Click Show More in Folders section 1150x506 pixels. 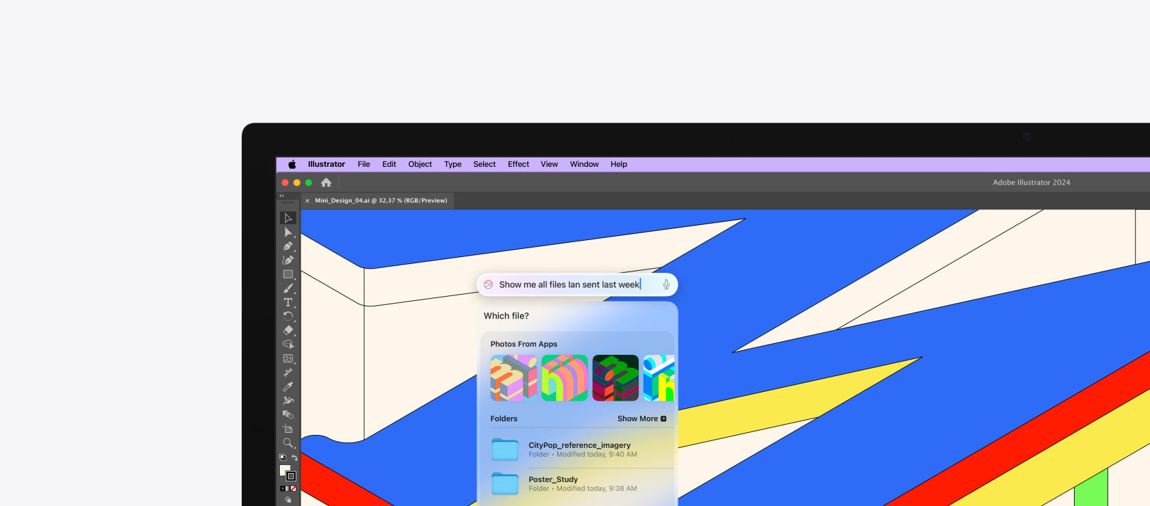(641, 418)
